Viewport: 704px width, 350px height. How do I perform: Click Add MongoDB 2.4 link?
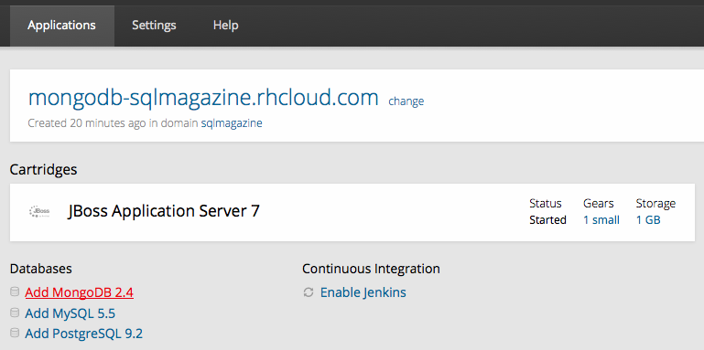(x=79, y=292)
